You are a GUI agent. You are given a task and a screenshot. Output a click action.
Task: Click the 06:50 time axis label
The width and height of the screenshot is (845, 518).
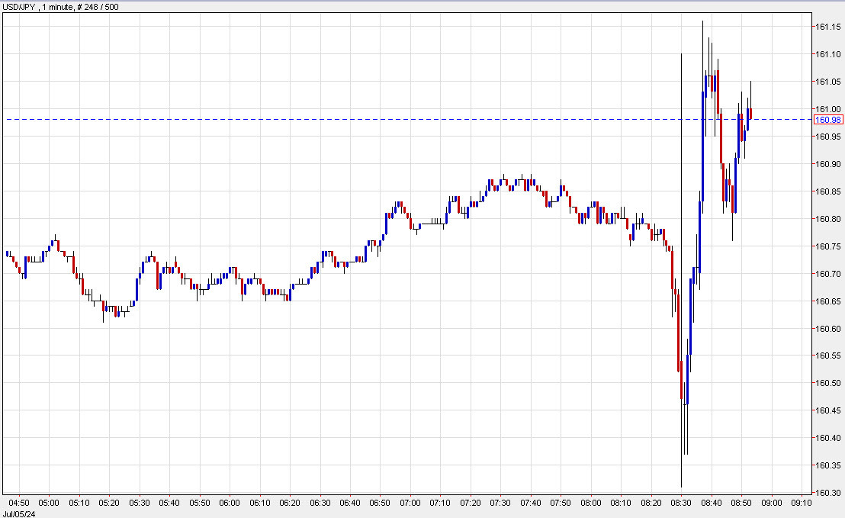[380, 503]
